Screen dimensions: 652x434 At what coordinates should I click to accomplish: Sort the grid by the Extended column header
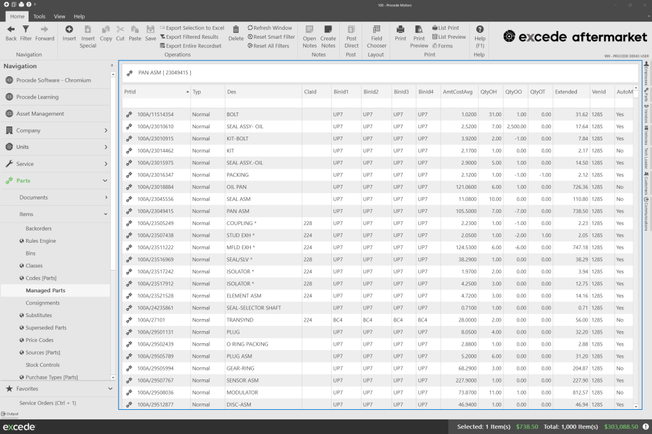[x=566, y=92]
